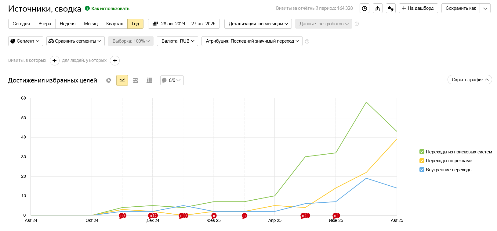
Task: Uncheck Переходы из поисковых систем series
Action: pyautogui.click(x=422, y=152)
